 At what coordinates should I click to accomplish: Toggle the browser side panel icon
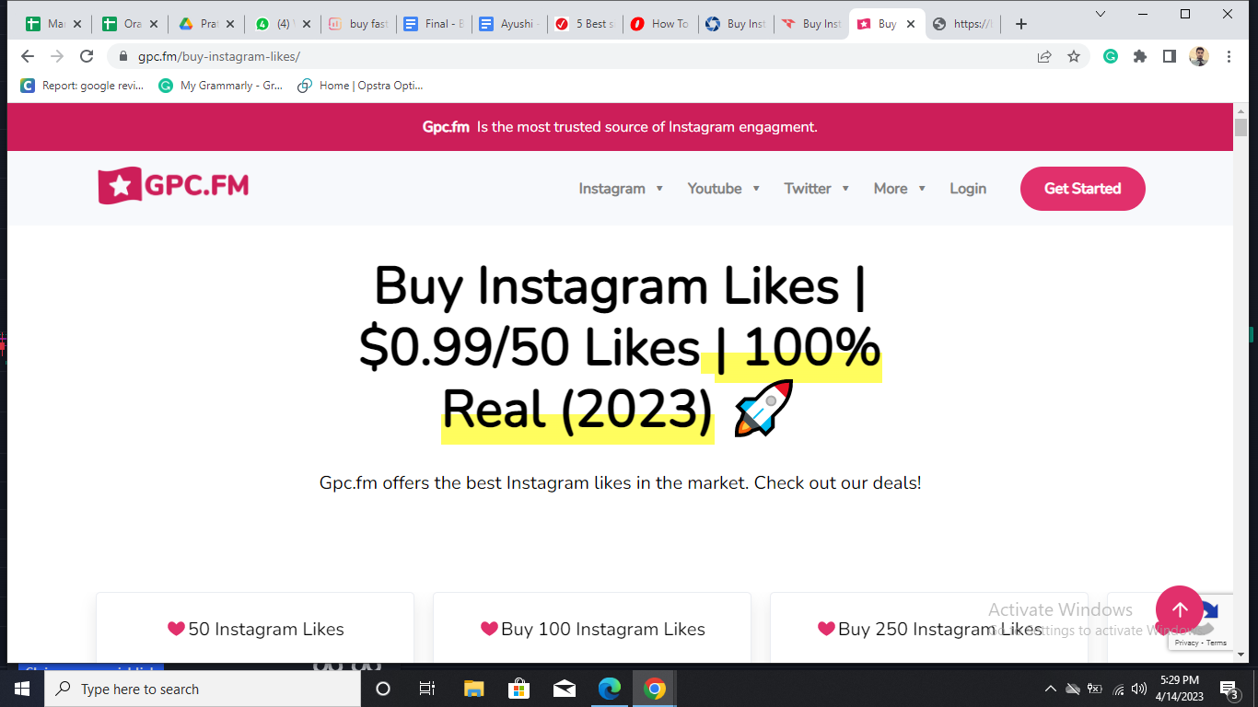[1170, 56]
